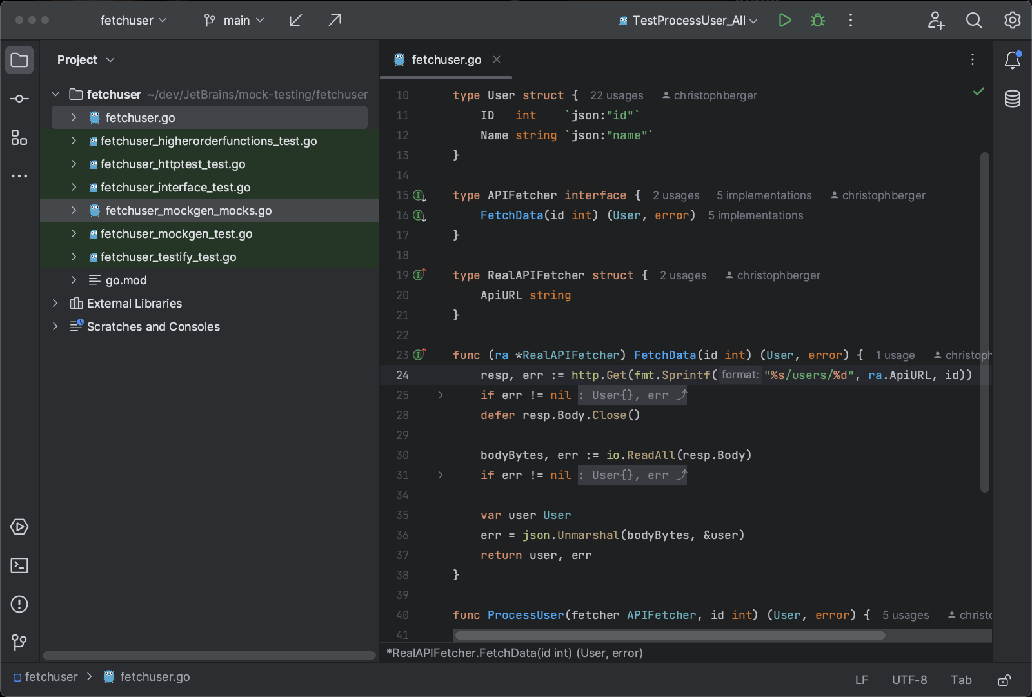This screenshot has height=697, width=1032.
Task: Run the TestProcessUser_All configuration
Action: 784,21
